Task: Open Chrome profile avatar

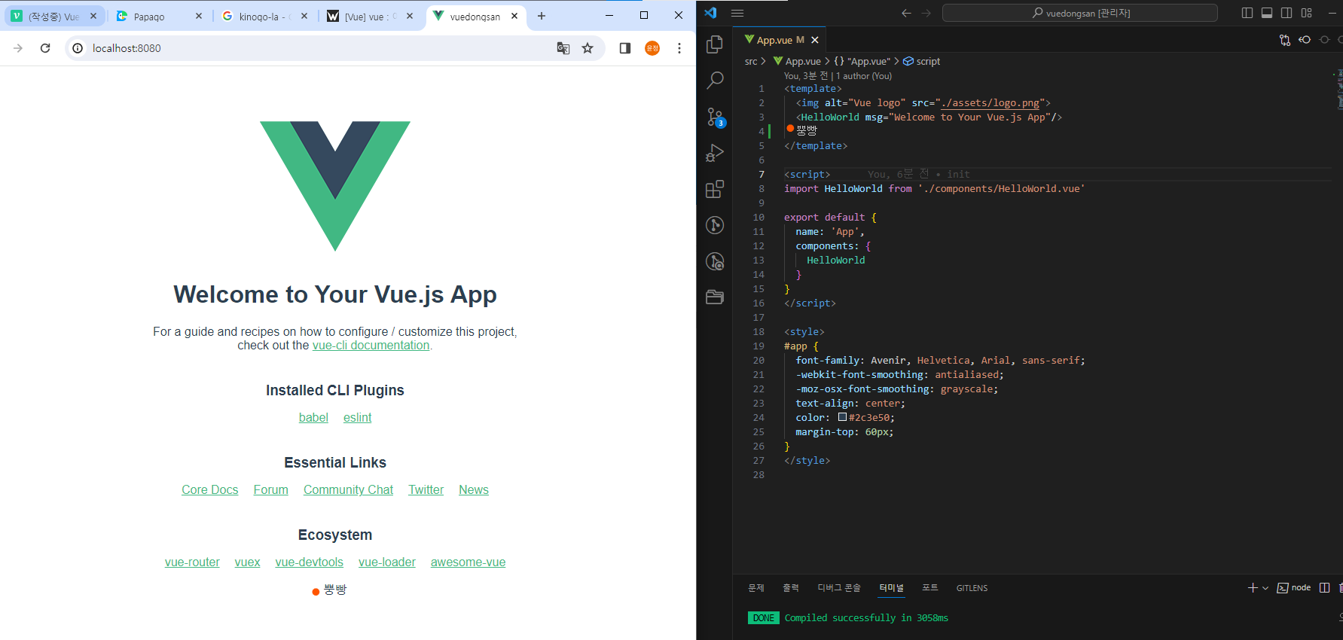Action: (652, 48)
